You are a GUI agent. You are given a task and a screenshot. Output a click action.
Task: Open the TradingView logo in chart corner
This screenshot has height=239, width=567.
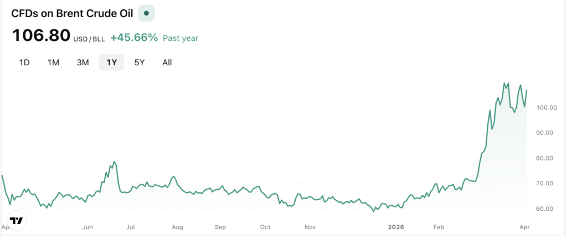click(x=17, y=220)
